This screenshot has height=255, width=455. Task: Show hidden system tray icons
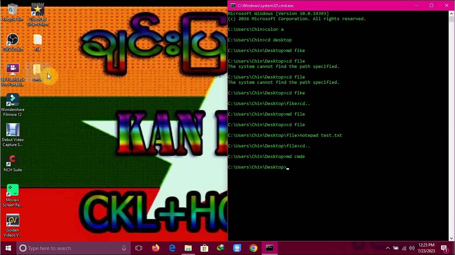pyautogui.click(x=387, y=248)
